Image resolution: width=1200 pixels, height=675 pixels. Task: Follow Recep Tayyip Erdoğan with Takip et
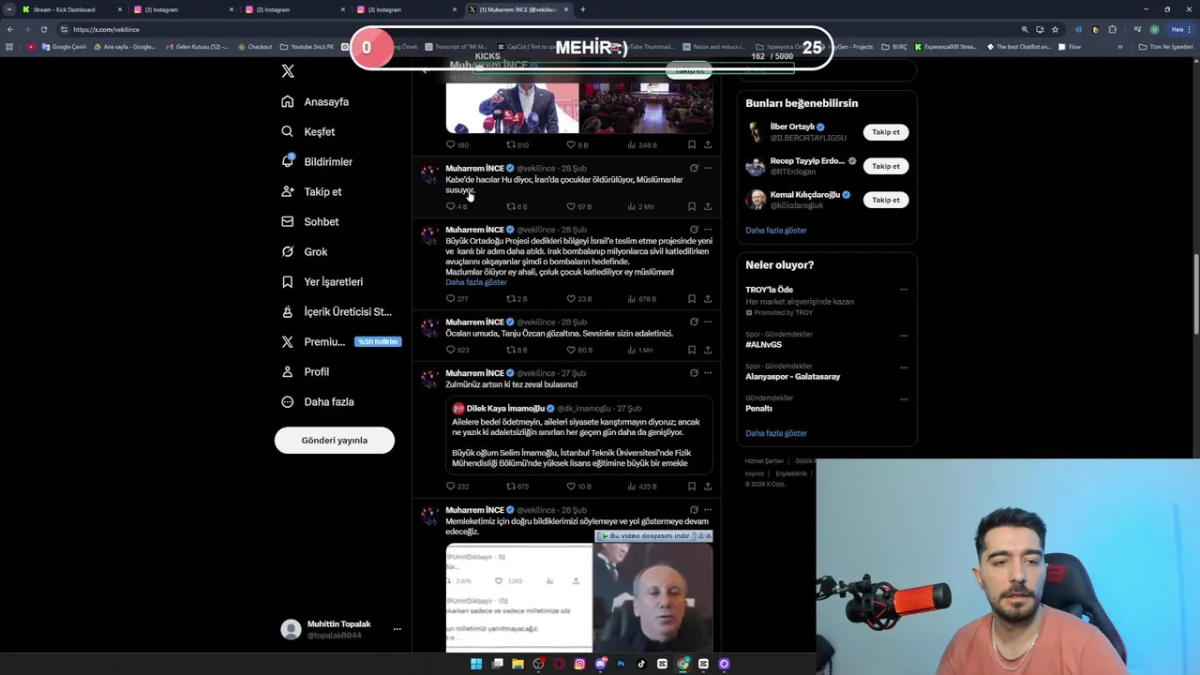pyautogui.click(x=886, y=166)
